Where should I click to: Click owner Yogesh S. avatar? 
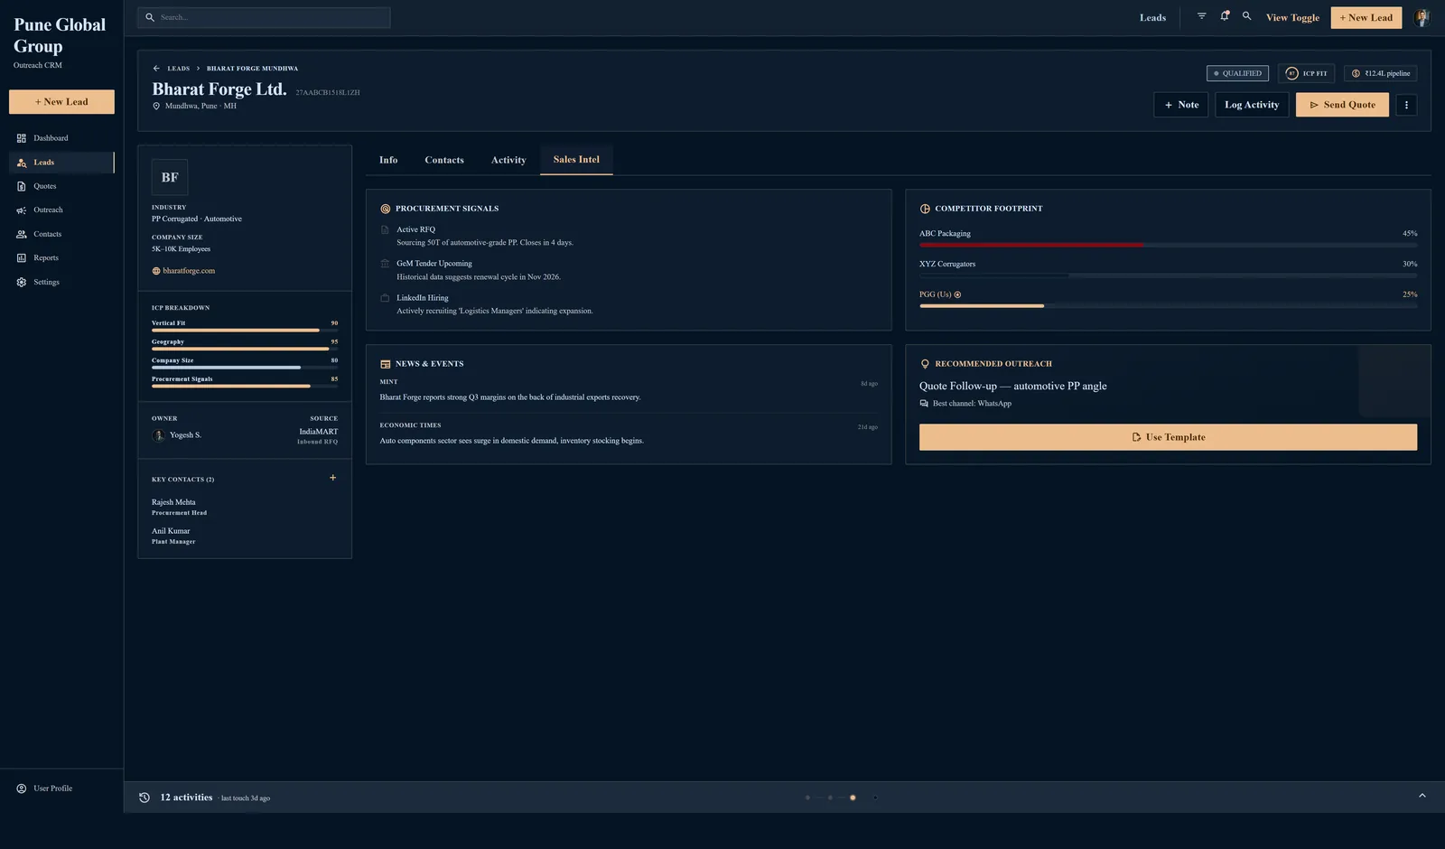pos(159,435)
